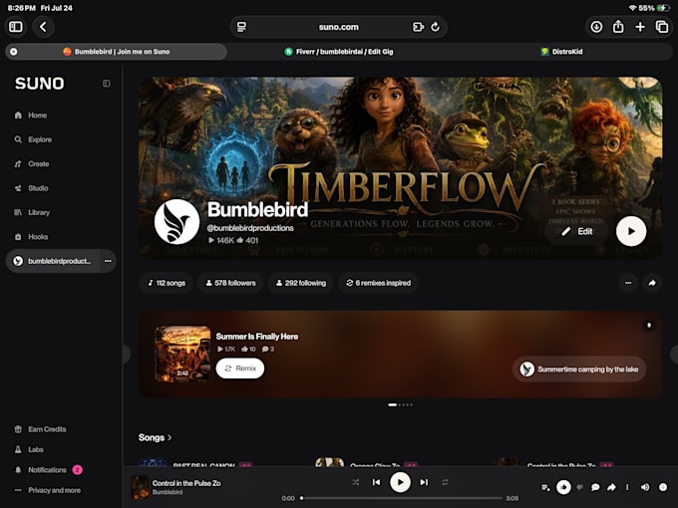
Task: Toggle mute with the volume icon
Action: 645,487
